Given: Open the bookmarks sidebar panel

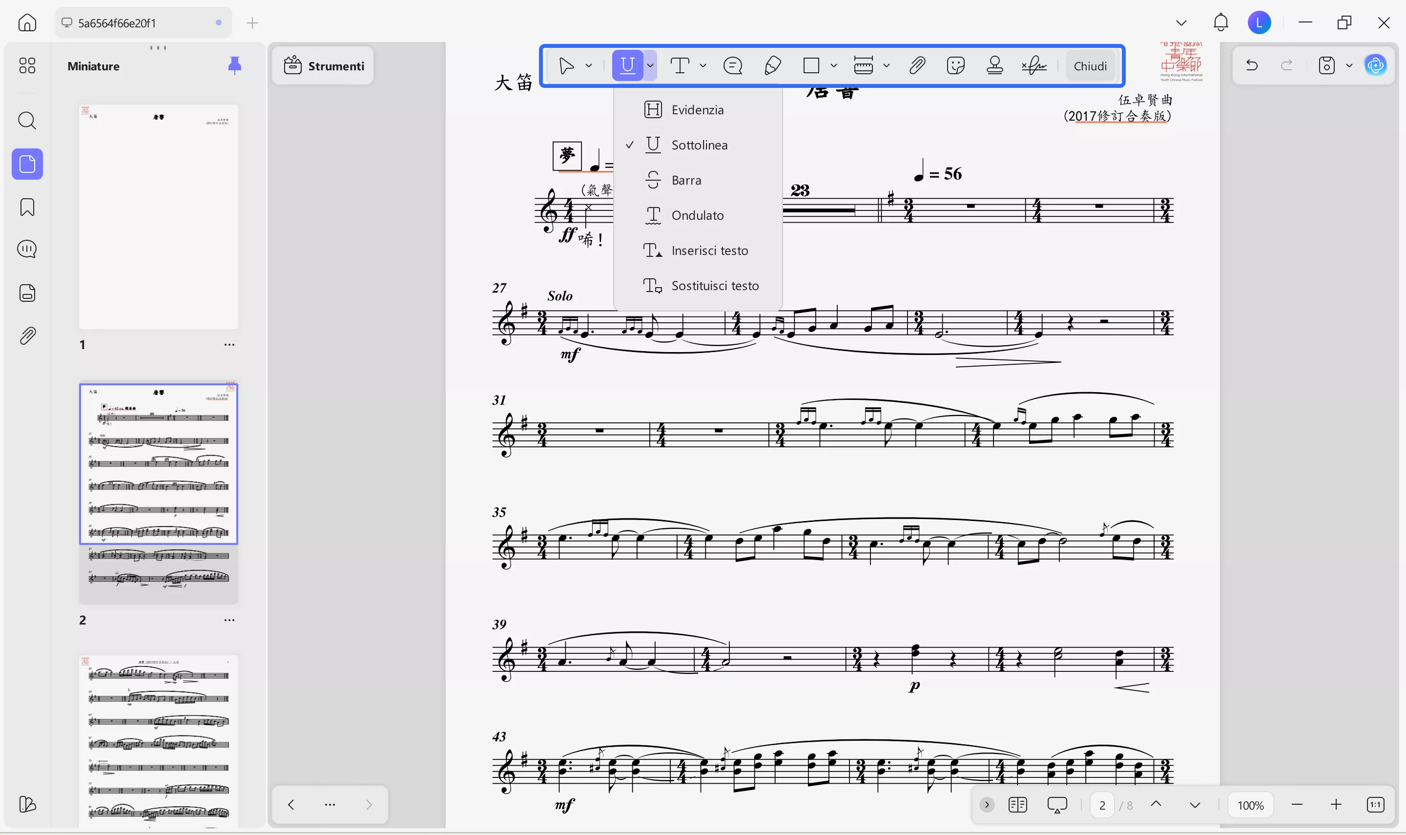Looking at the screenshot, I should tap(27, 207).
